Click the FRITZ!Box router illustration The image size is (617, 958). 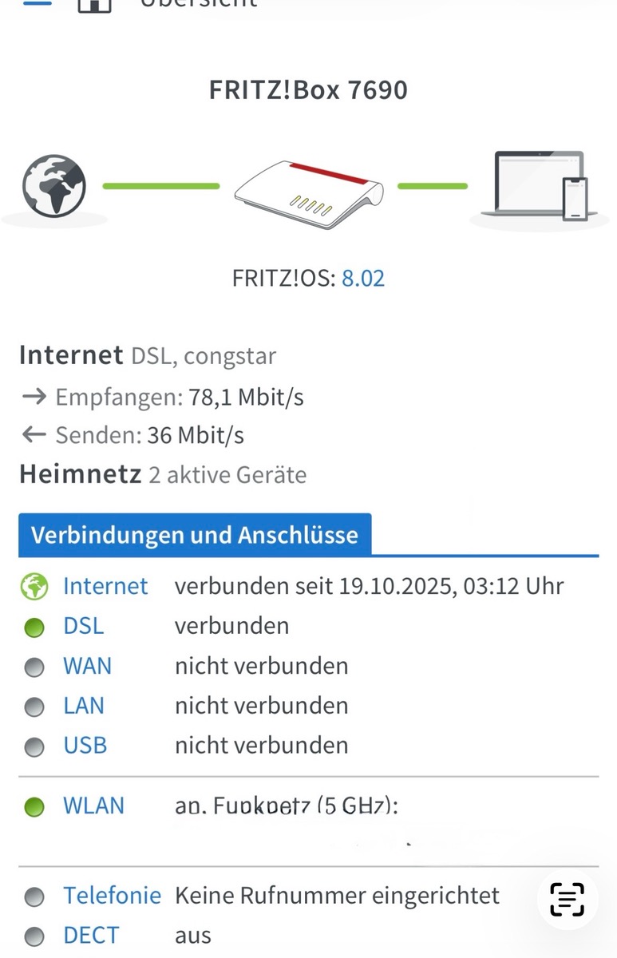coord(309,191)
